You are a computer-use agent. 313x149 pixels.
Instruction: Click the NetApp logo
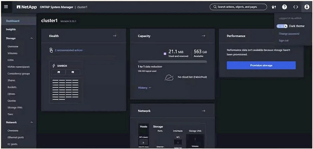(27, 7)
